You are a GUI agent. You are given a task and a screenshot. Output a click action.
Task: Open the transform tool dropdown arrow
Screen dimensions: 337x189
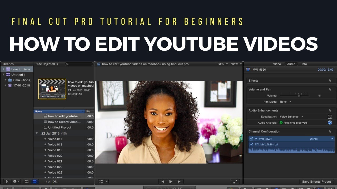pyautogui.click(x=107, y=181)
